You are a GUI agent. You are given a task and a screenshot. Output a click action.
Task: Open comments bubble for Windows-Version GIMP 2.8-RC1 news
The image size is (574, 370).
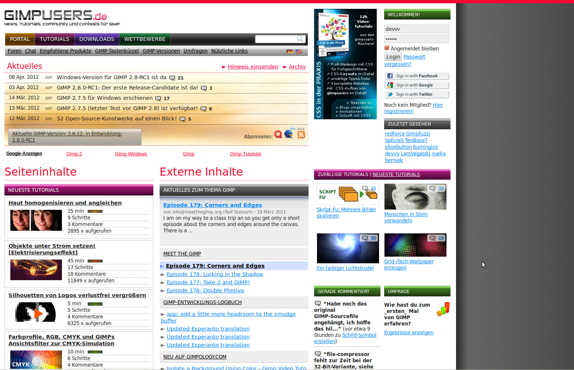[172, 78]
